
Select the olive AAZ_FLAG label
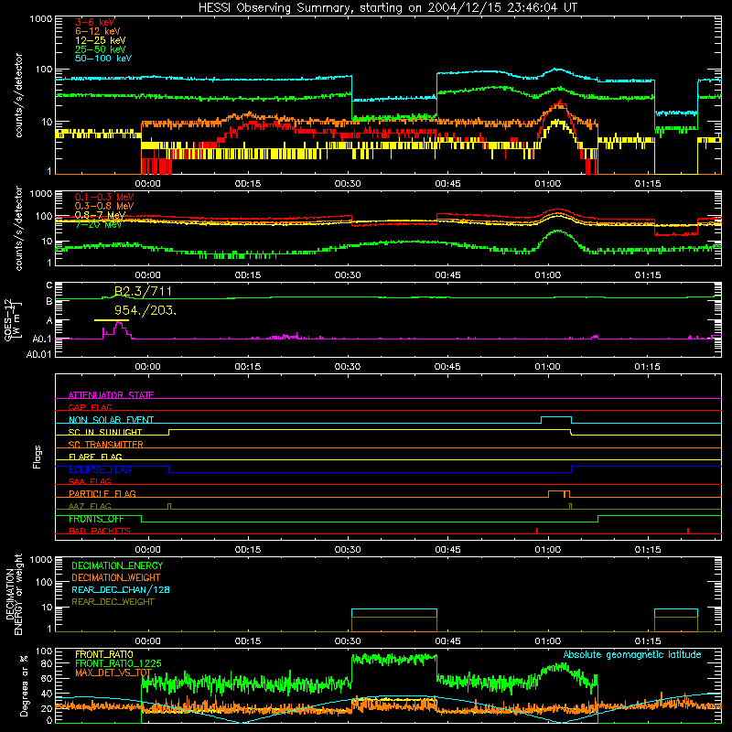pyautogui.click(x=90, y=506)
